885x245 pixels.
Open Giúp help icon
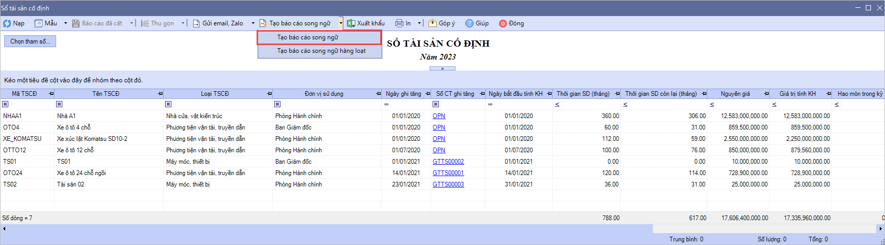(x=469, y=23)
